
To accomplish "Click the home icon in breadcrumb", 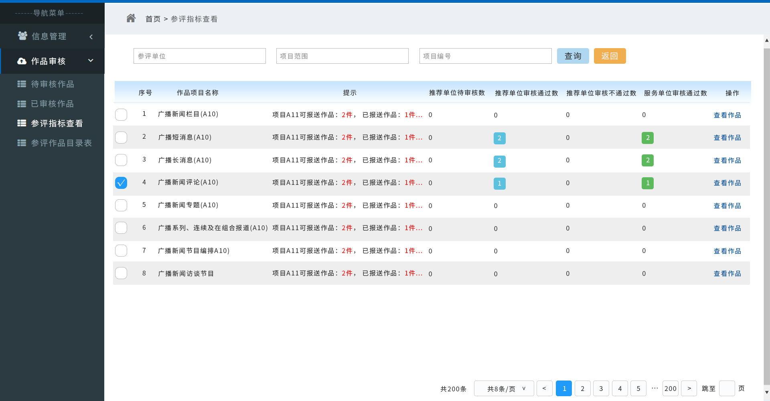I will 131,18.
